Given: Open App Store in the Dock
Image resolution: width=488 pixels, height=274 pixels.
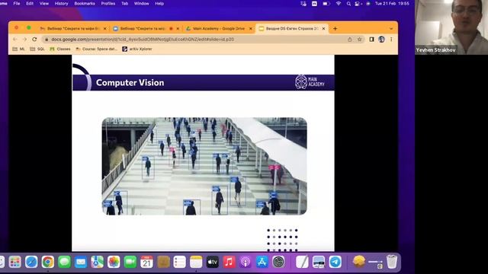Looking at the screenshot, I should click(x=262, y=262).
